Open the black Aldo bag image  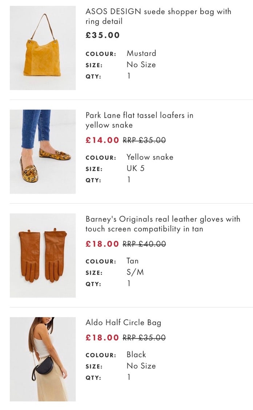(43, 359)
